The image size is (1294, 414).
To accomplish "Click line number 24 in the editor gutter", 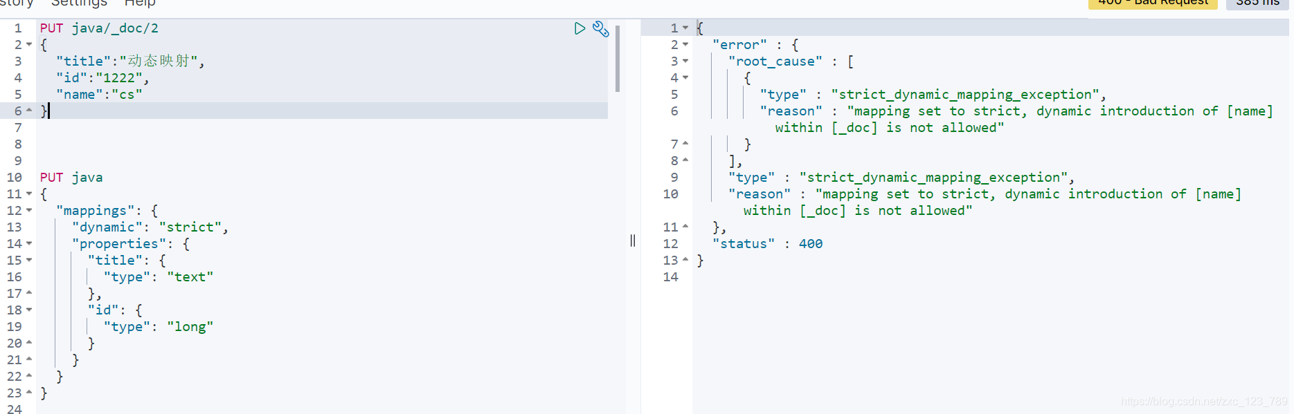I will point(15,408).
